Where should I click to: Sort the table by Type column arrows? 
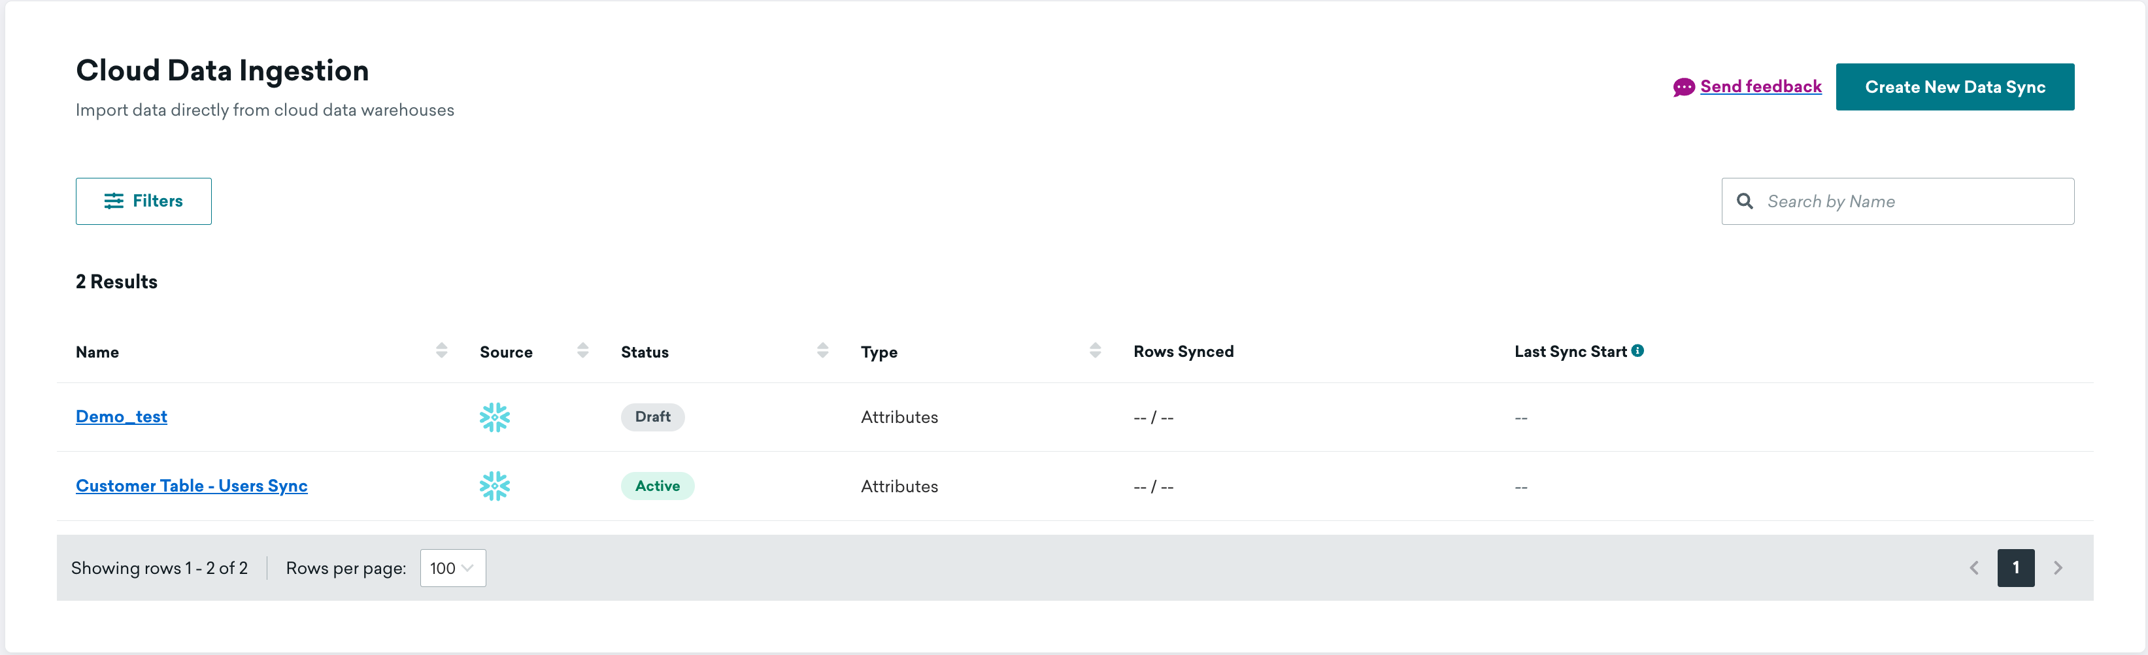(1095, 350)
